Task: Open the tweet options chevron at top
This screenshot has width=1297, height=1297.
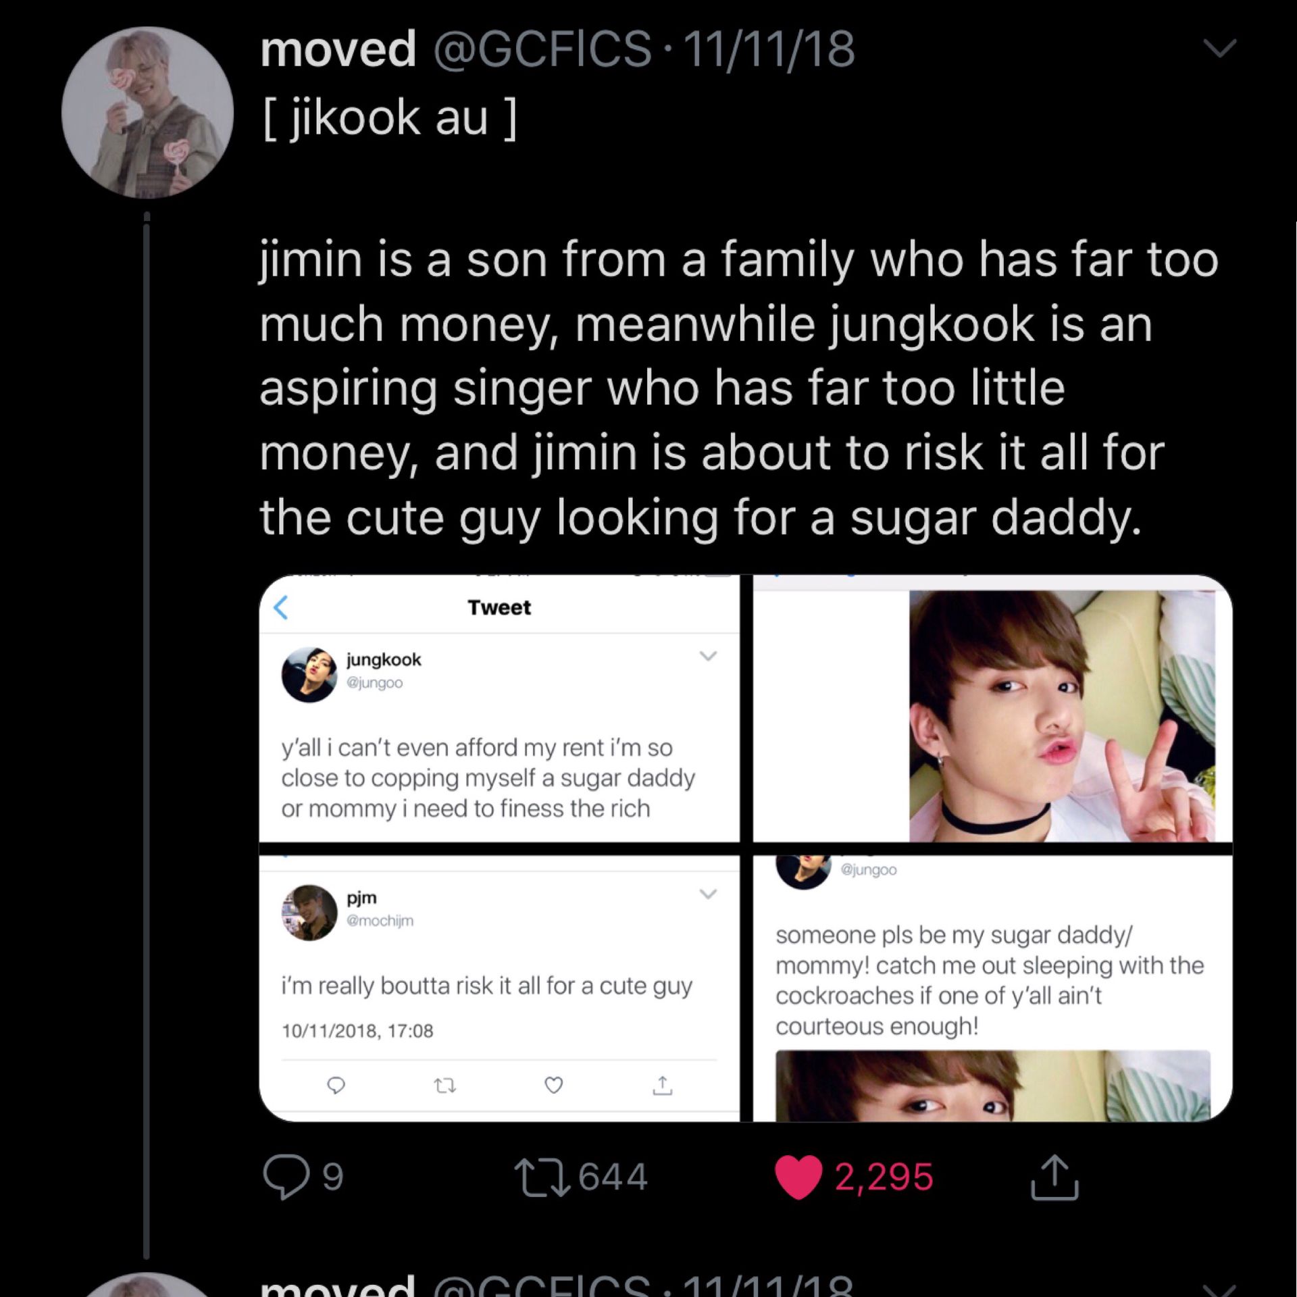Action: [x=1220, y=48]
